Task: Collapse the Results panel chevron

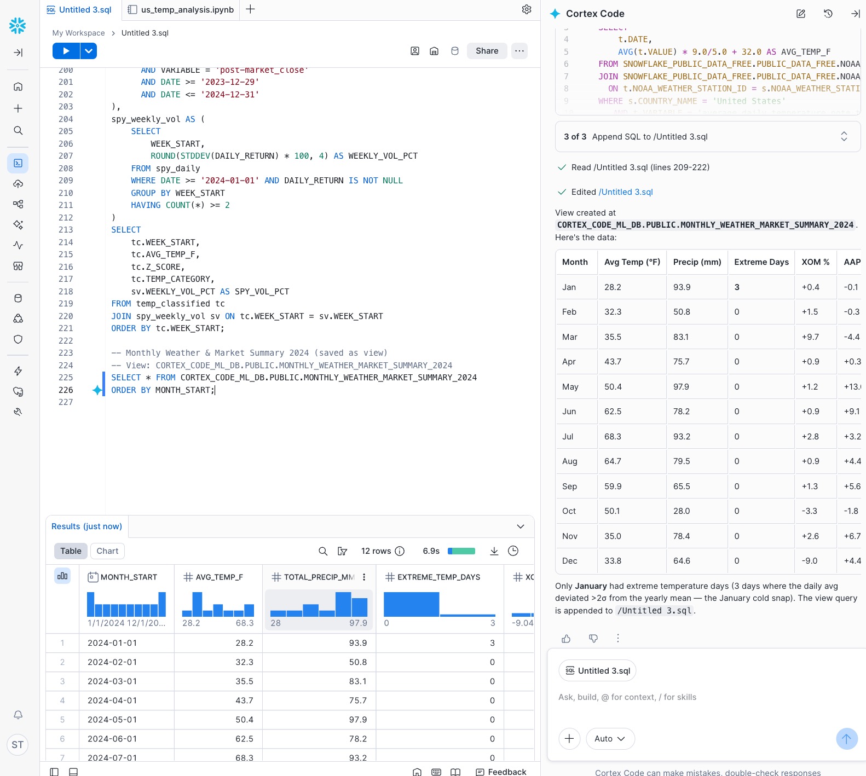Action: click(x=521, y=526)
